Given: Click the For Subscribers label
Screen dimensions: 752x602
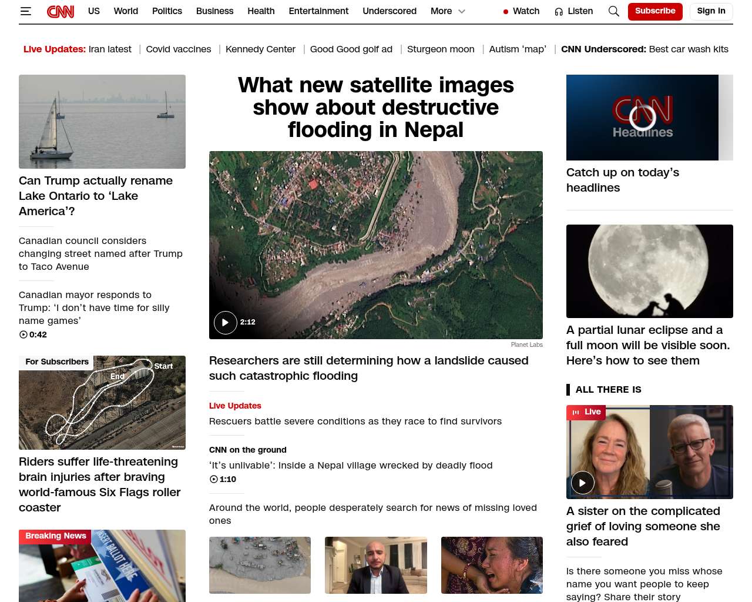Looking at the screenshot, I should point(57,362).
